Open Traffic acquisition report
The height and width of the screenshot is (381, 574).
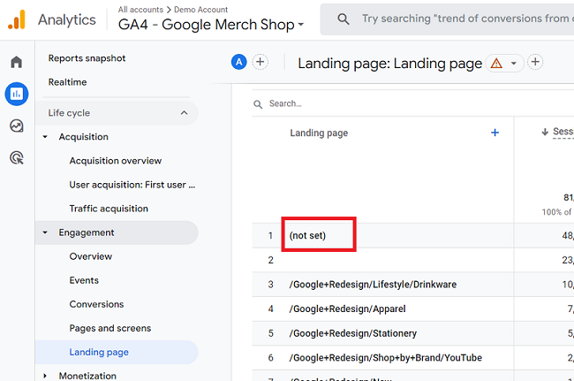pyautogui.click(x=109, y=209)
